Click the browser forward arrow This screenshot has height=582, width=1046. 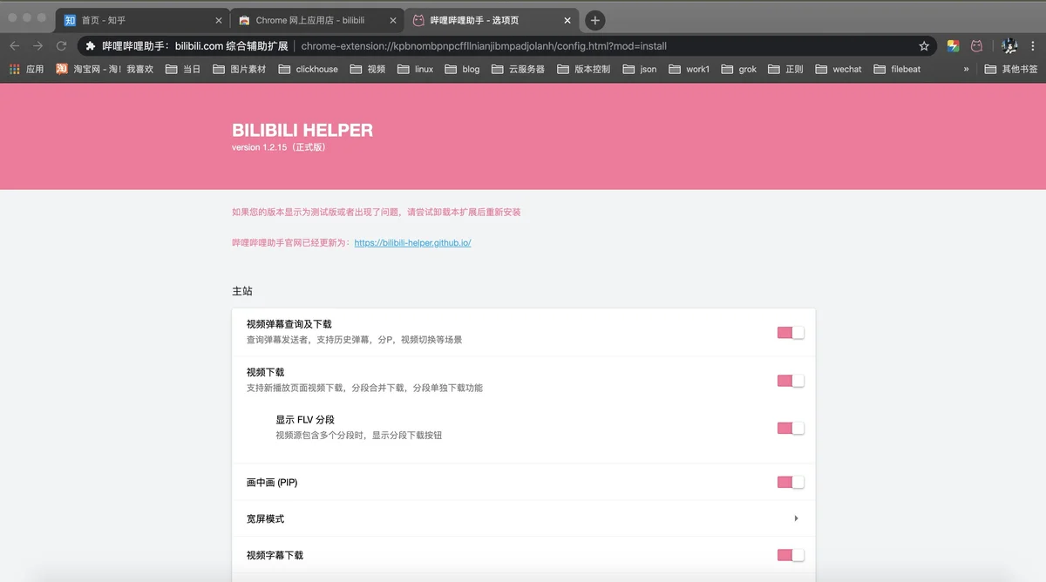(x=37, y=46)
